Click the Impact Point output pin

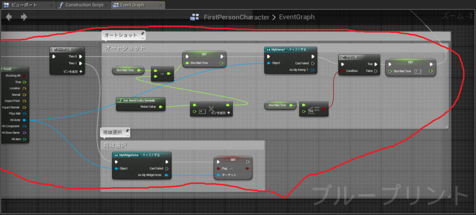coord(24,101)
